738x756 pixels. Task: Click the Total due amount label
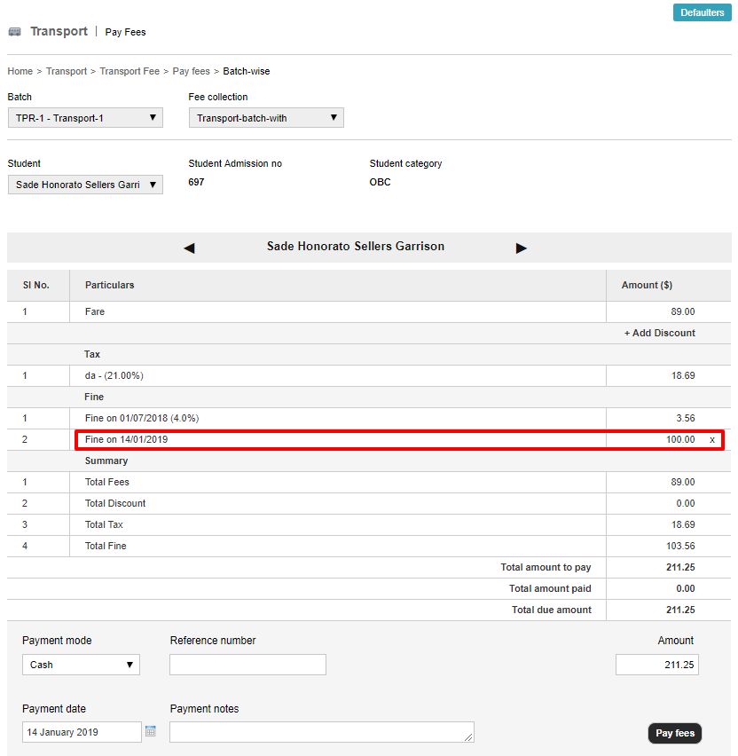[x=552, y=610]
